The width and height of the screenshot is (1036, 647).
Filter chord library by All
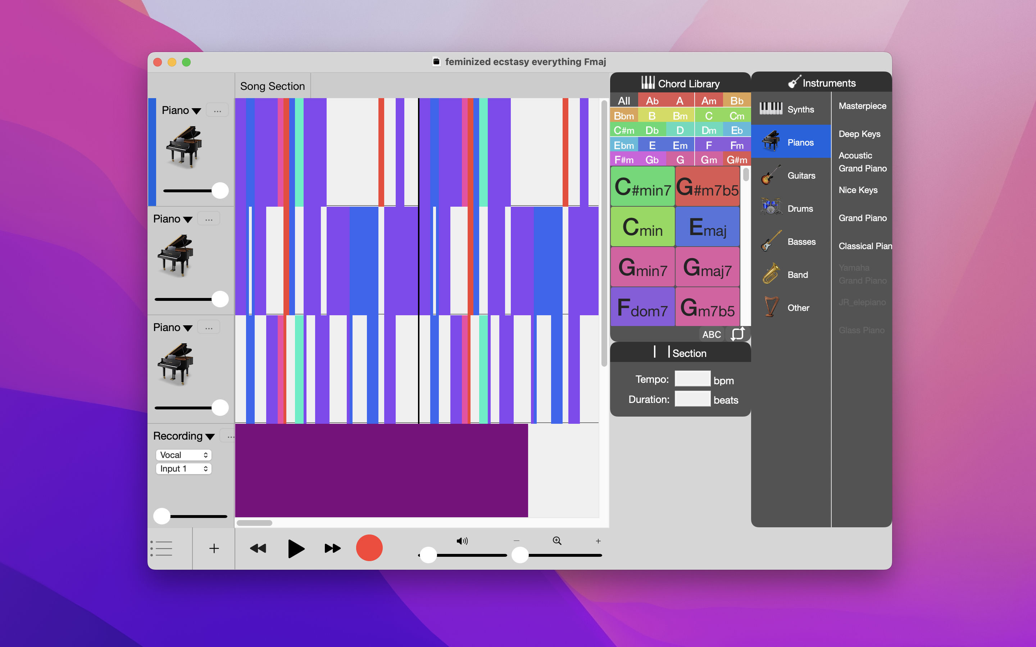[624, 101]
